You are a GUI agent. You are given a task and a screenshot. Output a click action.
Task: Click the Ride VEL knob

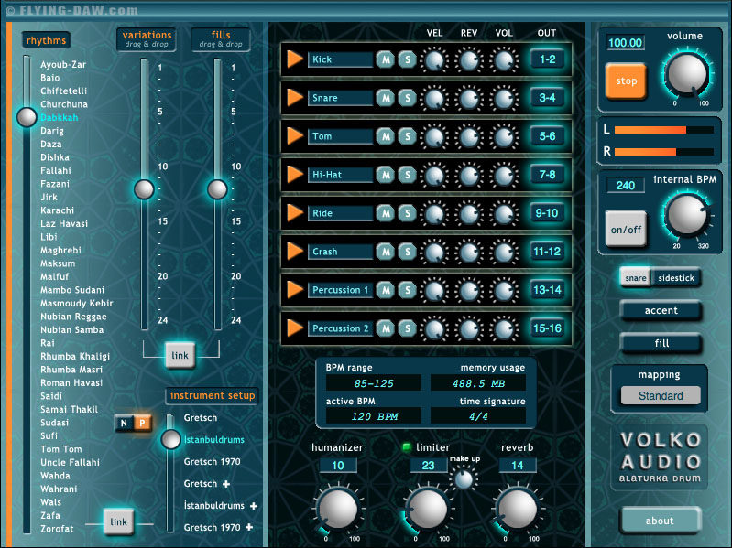click(x=434, y=214)
